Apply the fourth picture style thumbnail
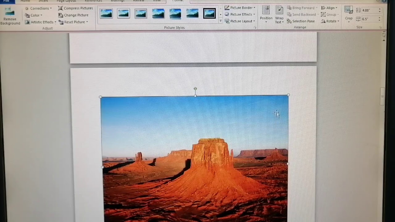The width and height of the screenshot is (395, 222). [x=158, y=13]
